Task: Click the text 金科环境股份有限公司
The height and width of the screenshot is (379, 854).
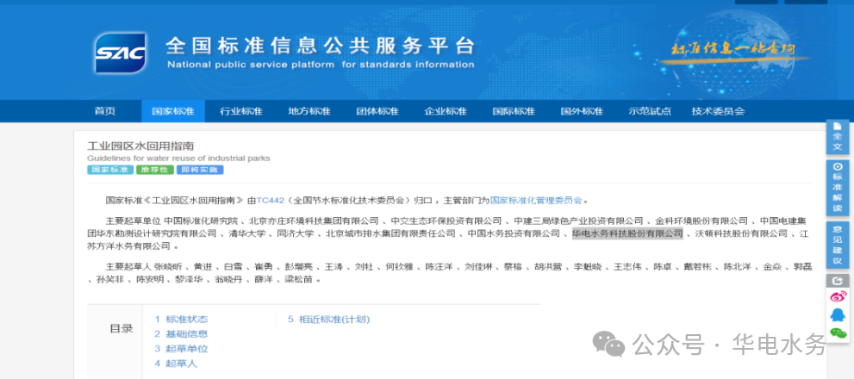Action: pyautogui.click(x=701, y=221)
